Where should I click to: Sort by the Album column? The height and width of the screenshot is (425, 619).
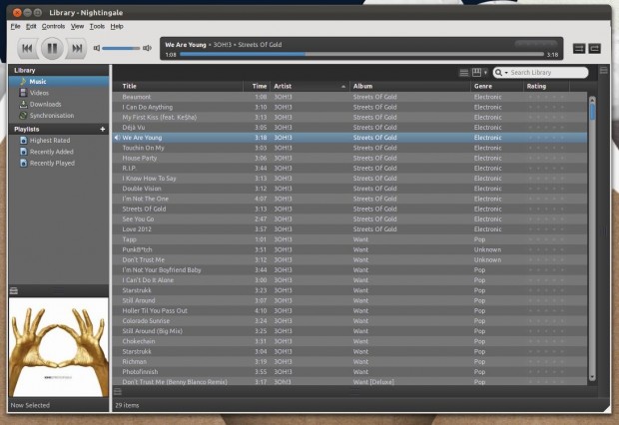(x=409, y=86)
